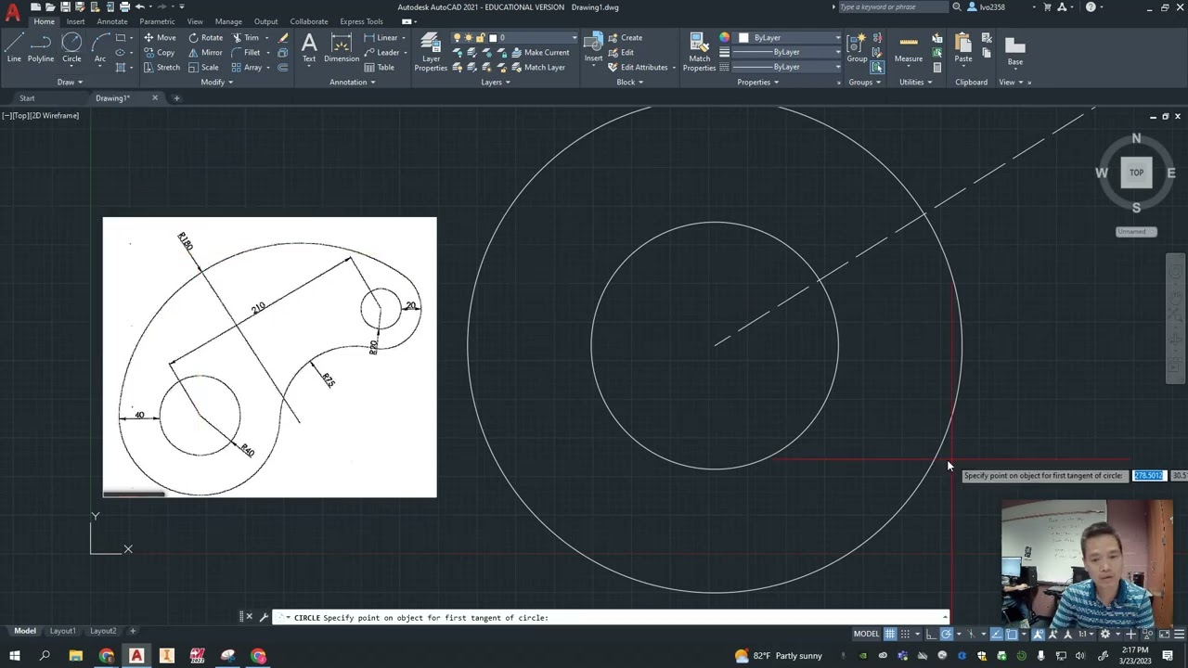Click the white layer color swatch
This screenshot has height=668, width=1188.
(492, 38)
